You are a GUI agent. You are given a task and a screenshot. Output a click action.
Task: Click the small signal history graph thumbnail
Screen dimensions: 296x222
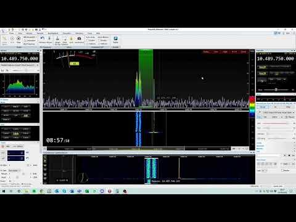point(20,86)
